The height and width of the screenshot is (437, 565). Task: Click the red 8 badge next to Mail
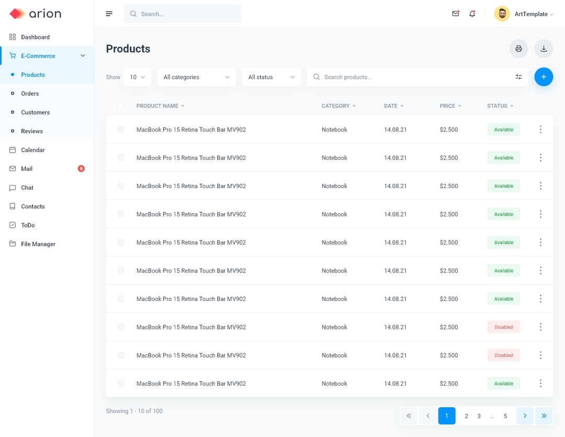(x=81, y=168)
